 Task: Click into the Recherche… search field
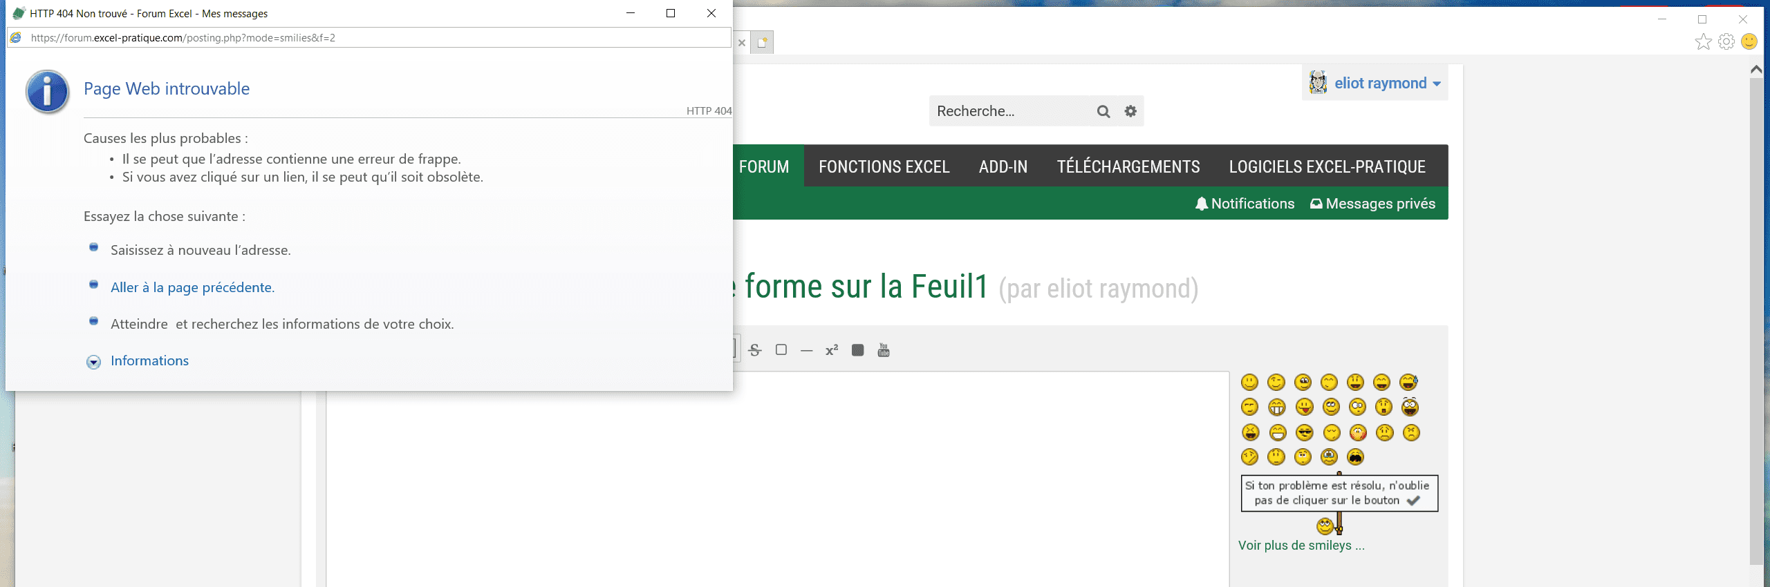click(1011, 111)
